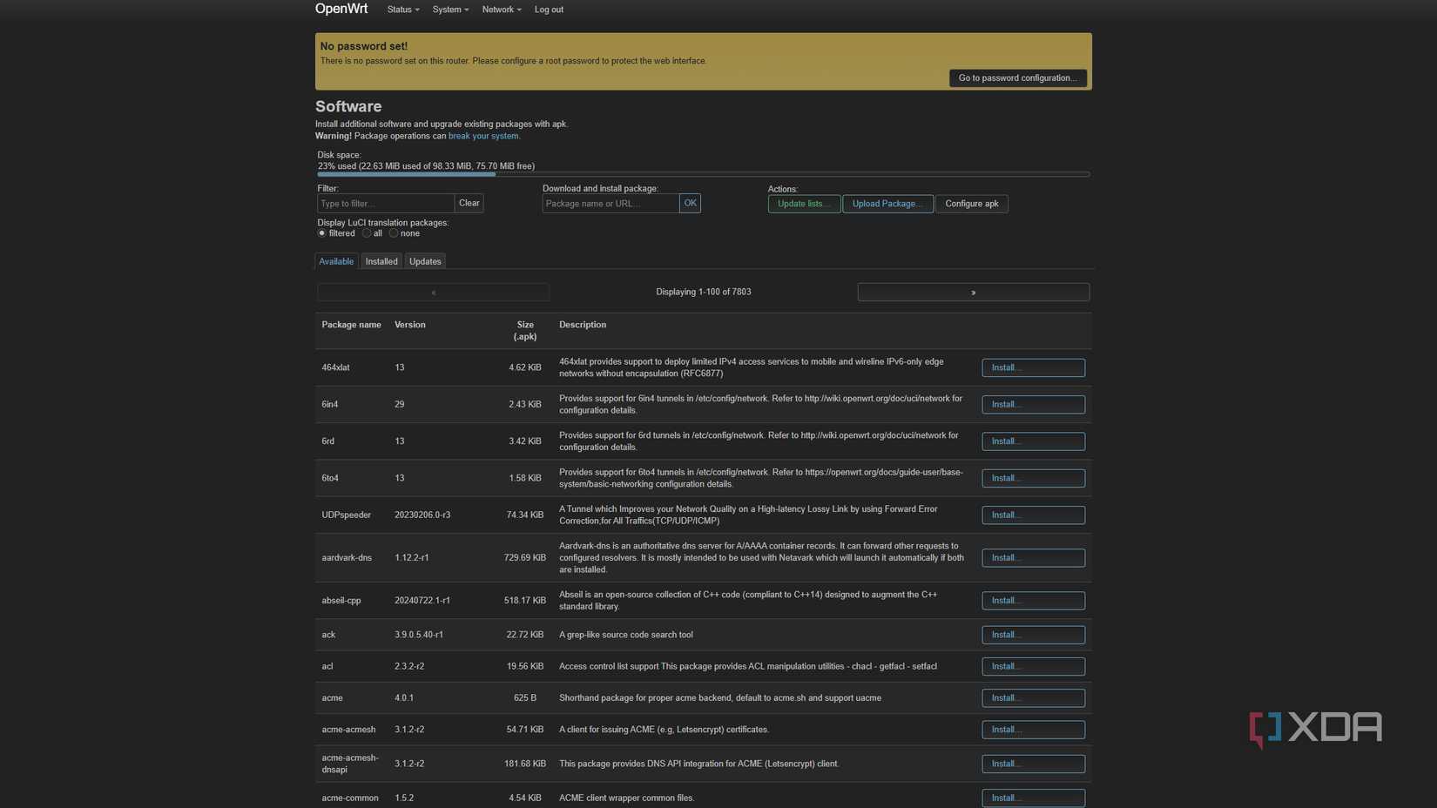
Task: Select the 'none' translation packages radio
Action: 394,233
